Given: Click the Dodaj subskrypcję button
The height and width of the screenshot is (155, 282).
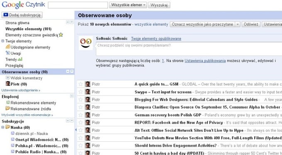Looking at the screenshot, I should tap(22, 15).
